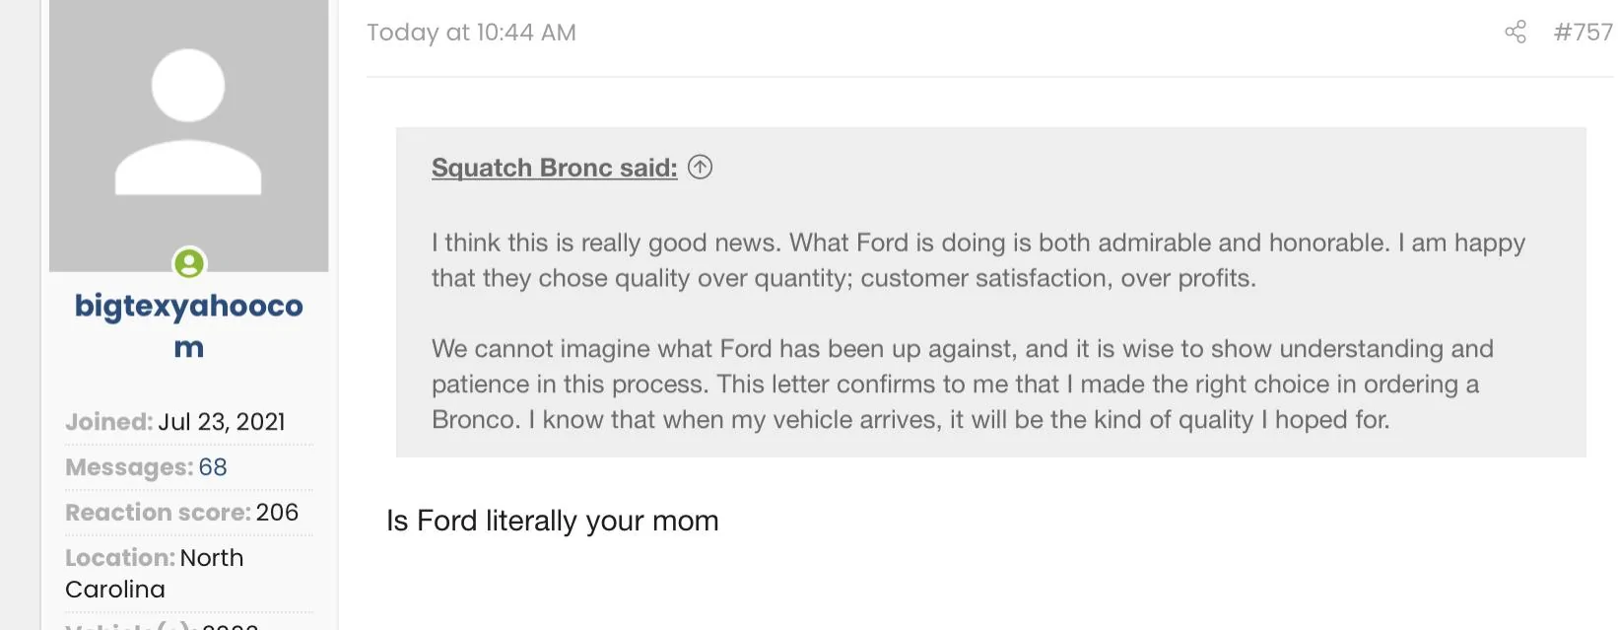Click the reply text 'Is Ford literally your mom'
Image resolution: width=1618 pixels, height=630 pixels.
pos(553,521)
